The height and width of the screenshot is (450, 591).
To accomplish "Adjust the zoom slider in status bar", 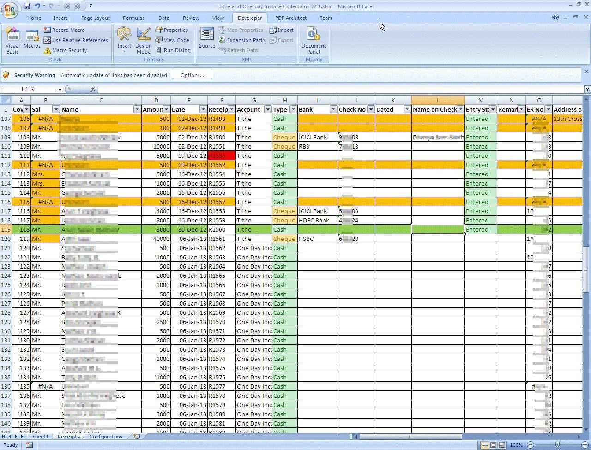I will (557, 445).
